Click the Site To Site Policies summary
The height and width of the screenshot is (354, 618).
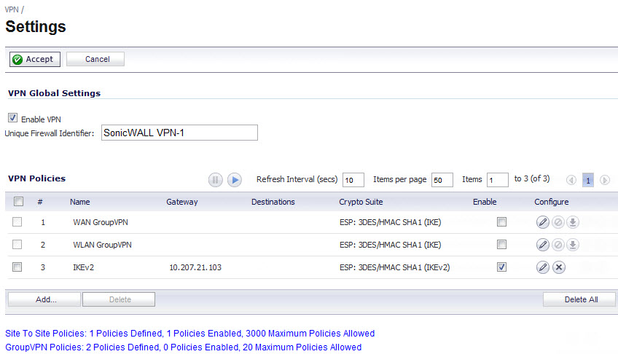tap(189, 333)
